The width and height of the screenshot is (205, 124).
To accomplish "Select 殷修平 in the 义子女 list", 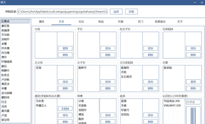I will [x=82, y=68].
